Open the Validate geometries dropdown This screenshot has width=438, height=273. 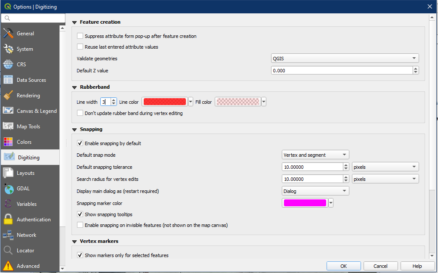tap(345, 59)
